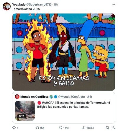Open the reply comment icon
Image resolution: width=118 pixels, height=131 pixels.
[14, 128]
